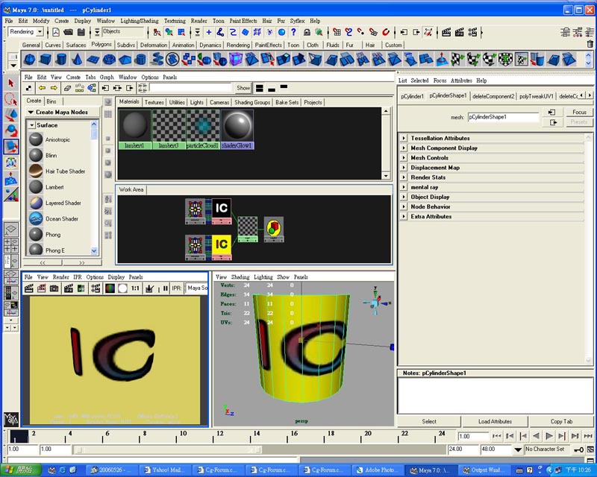Open the polyTweakUV1 attribute tab
Image resolution: width=597 pixels, height=477 pixels.
pyautogui.click(x=536, y=96)
